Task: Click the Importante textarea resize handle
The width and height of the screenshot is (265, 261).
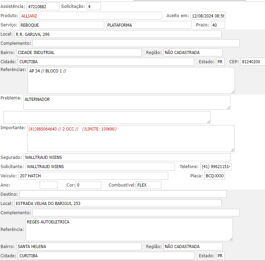Action: click(233, 150)
